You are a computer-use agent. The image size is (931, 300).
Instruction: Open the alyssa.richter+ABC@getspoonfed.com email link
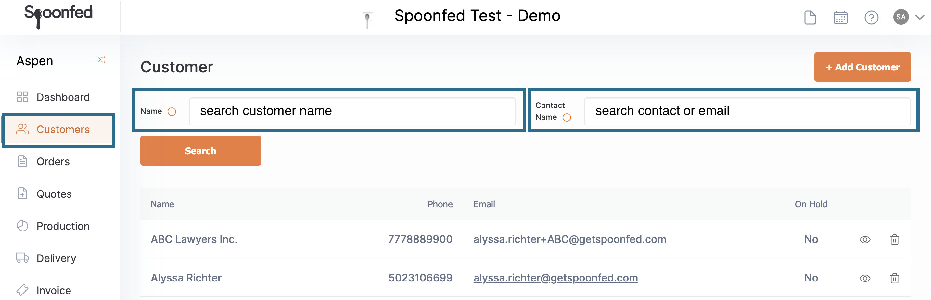(x=569, y=239)
